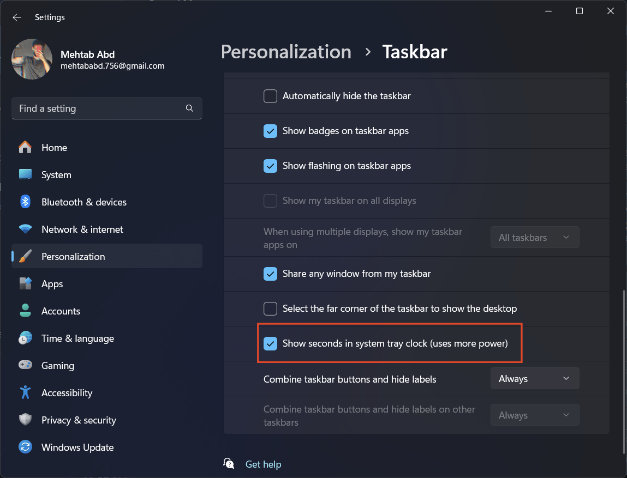The width and height of the screenshot is (627, 478).
Task: Open Combine taskbar buttons Always dropdown
Action: pyautogui.click(x=534, y=379)
